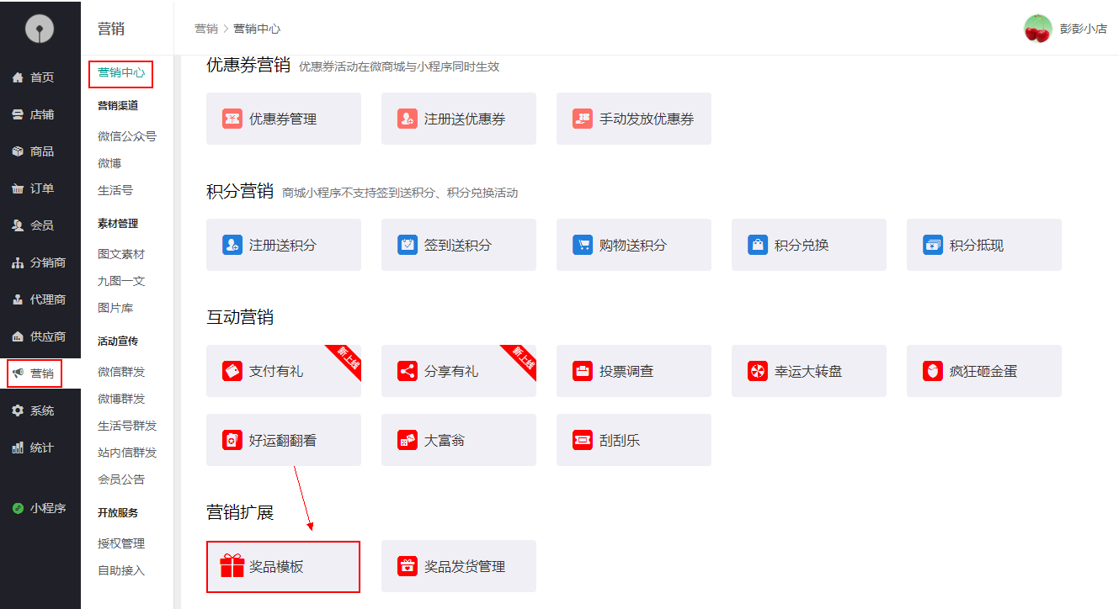This screenshot has width=1119, height=609.
Task: Select 小程序 in the main sidebar
Action: tap(40, 508)
